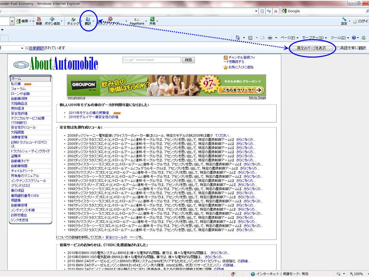Click the ボタン追加 plus icon
Viewport: 369px width, 277px height.
point(52,19)
